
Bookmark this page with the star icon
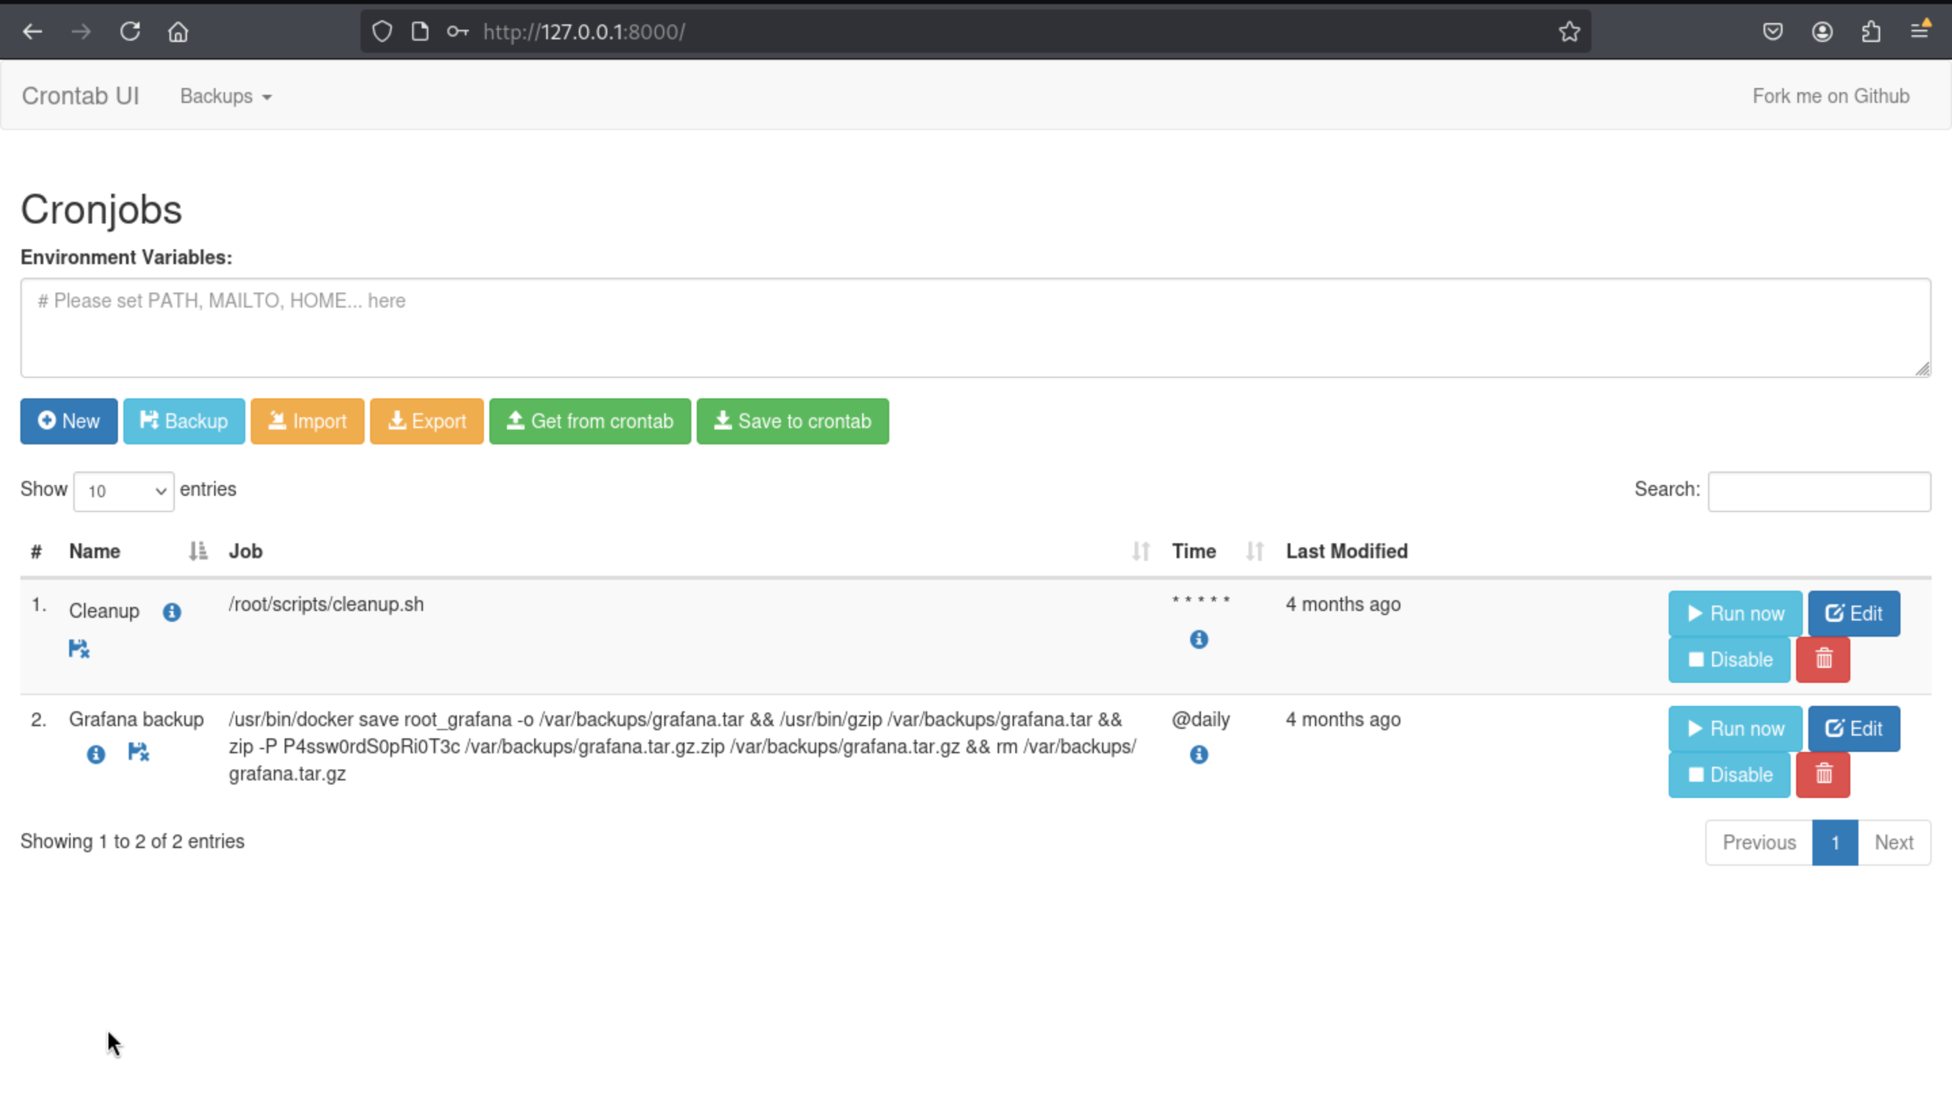(x=1569, y=31)
